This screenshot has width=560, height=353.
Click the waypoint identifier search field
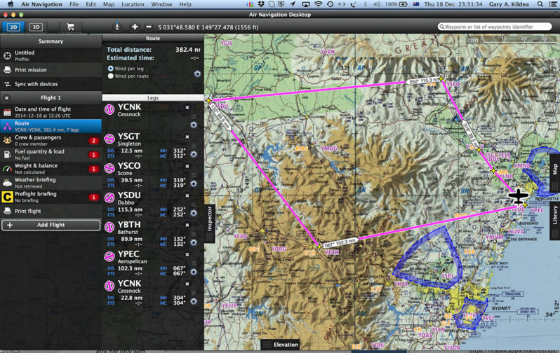(495, 27)
